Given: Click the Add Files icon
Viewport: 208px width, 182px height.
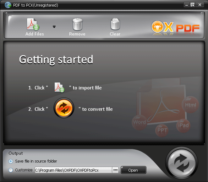Looking at the screenshot, I should point(33,24).
